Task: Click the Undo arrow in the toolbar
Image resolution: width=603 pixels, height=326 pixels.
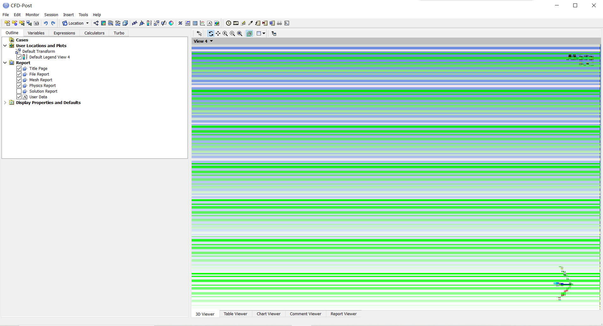Action: (x=46, y=23)
